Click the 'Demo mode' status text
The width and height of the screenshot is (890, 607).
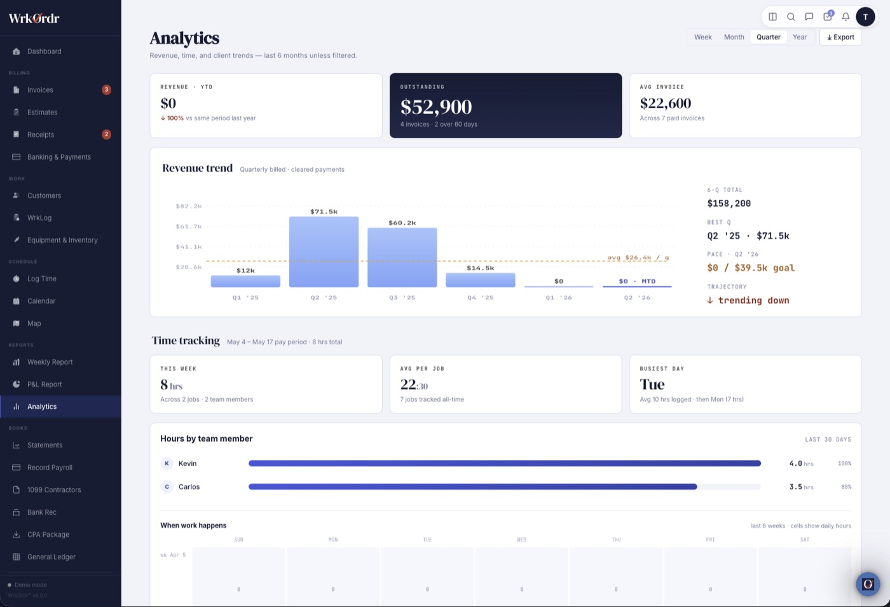click(x=31, y=585)
